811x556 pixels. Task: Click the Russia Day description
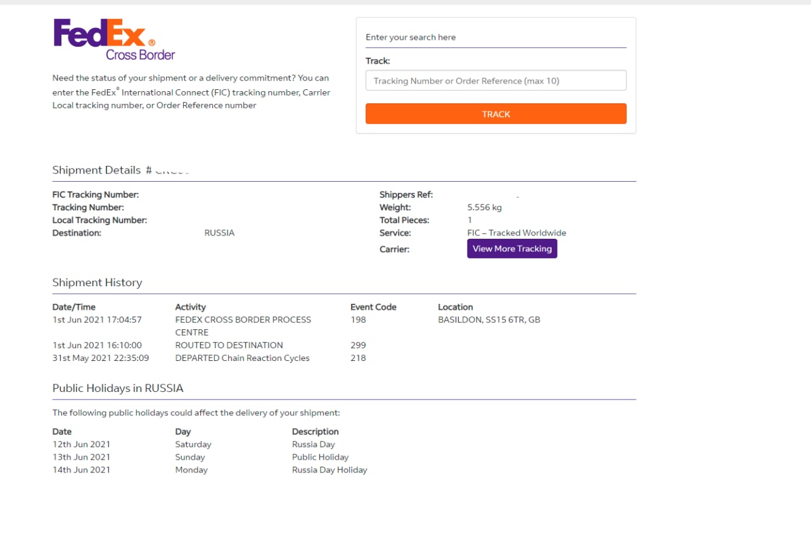pyautogui.click(x=313, y=445)
